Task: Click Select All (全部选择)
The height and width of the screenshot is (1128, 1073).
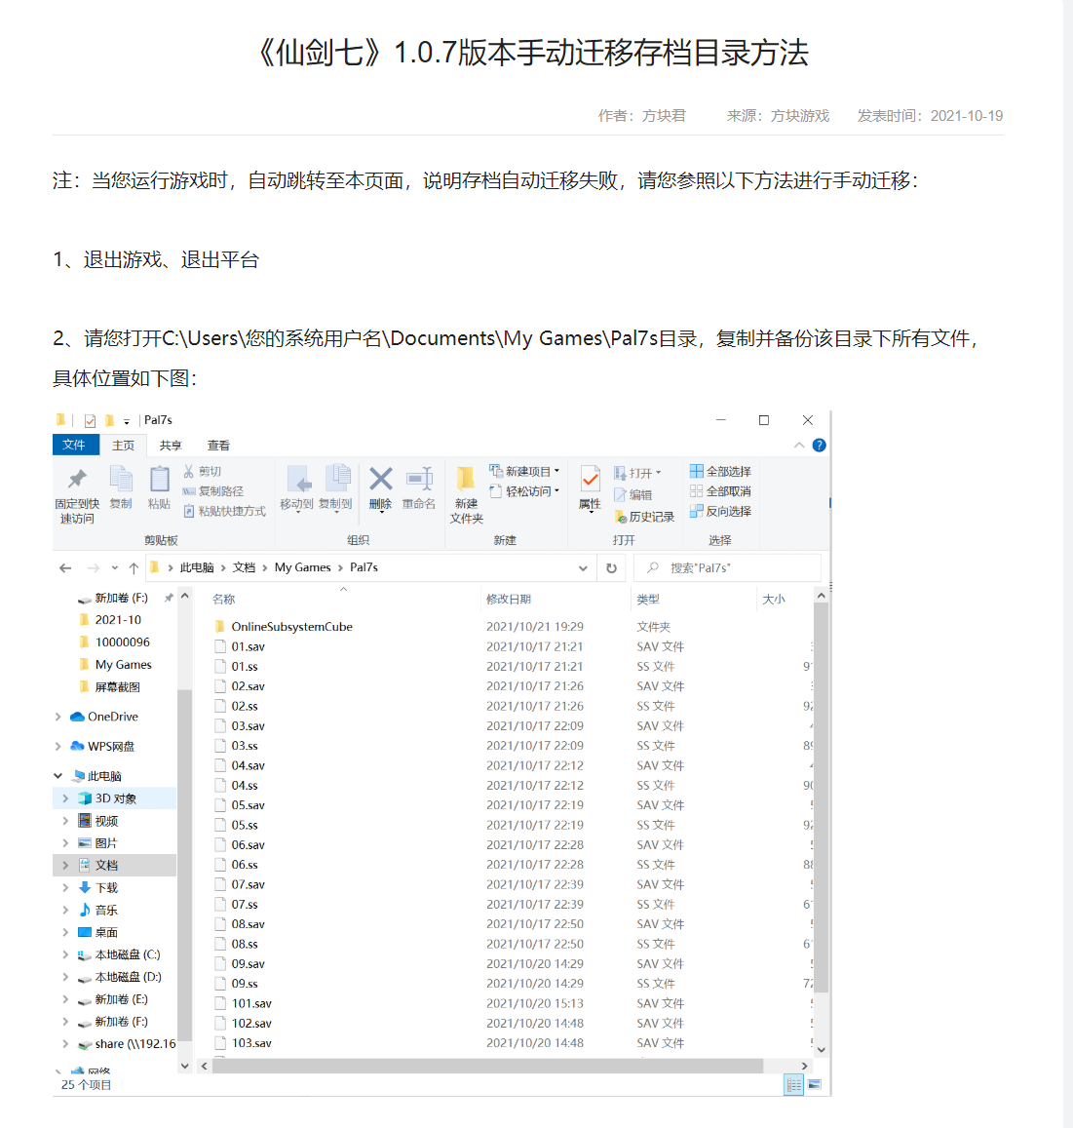Action: [720, 471]
